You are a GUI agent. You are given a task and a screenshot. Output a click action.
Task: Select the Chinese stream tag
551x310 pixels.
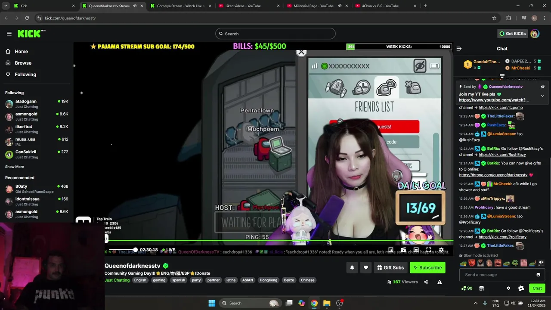[x=307, y=280]
